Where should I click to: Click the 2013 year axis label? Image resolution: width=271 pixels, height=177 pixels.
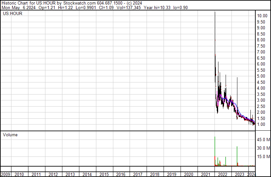[70, 174]
